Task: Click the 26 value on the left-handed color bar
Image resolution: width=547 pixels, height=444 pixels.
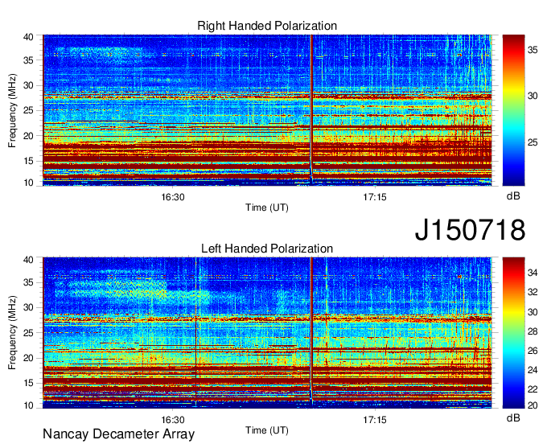Action: (x=533, y=351)
